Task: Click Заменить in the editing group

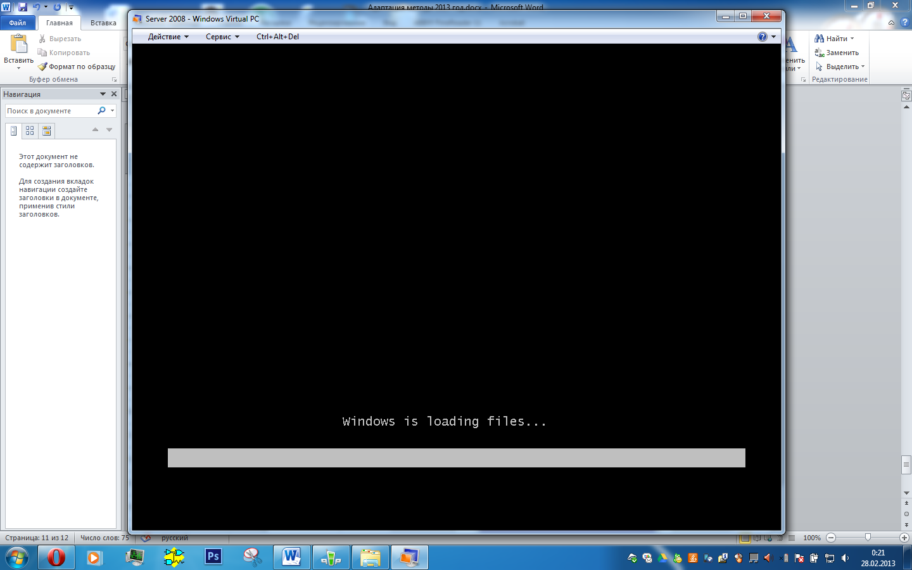Action: click(837, 53)
